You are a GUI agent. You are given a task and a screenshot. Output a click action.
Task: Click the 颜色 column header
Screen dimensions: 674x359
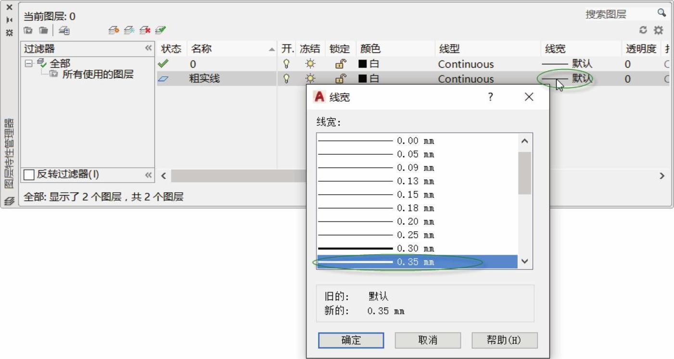click(395, 49)
